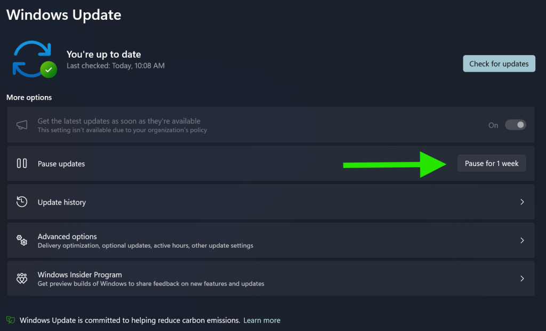Click the "More options" section heading

[x=29, y=98]
